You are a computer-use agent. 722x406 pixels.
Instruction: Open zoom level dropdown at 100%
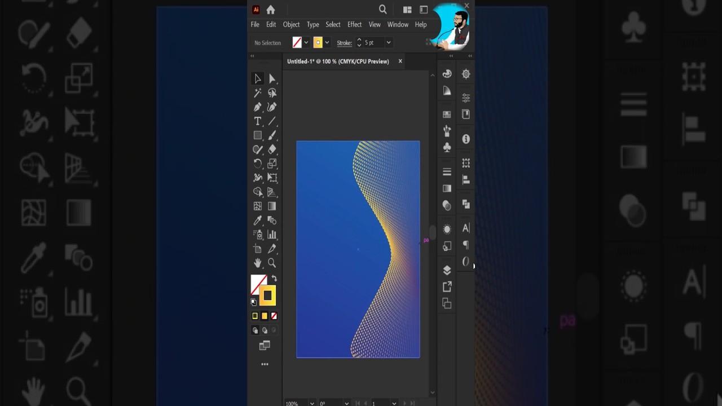[x=312, y=404]
